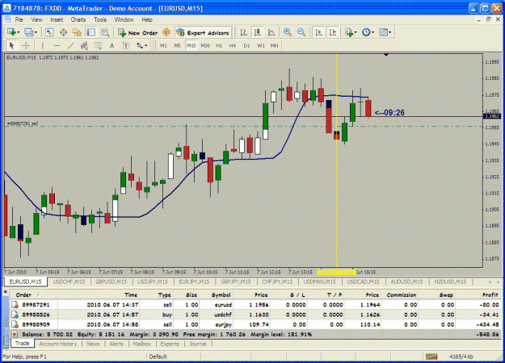Click connection status bars indicator
The width and height of the screenshot is (505, 363).
tap(431, 357)
